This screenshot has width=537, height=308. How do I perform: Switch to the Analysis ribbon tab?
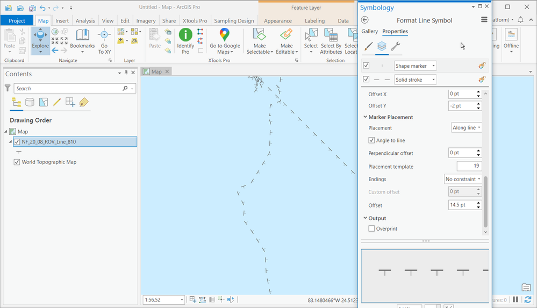85,20
